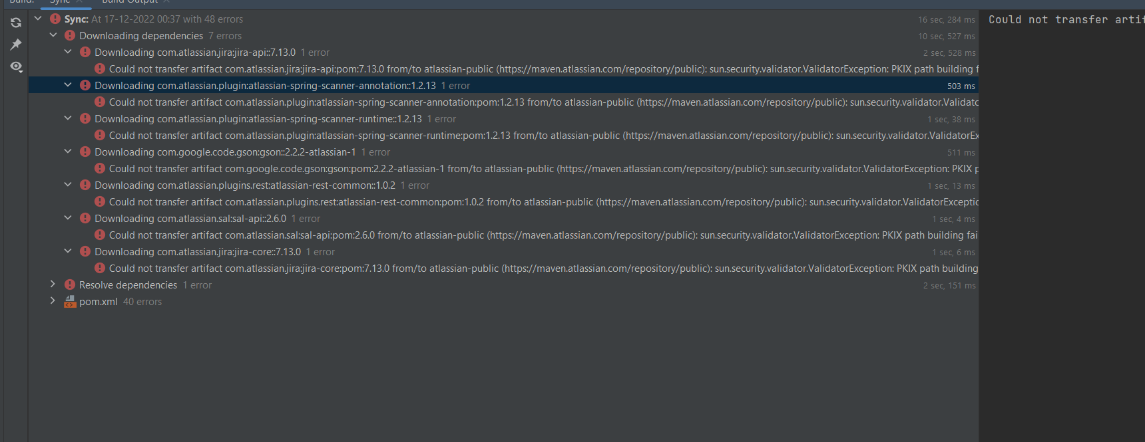Viewport: 1145px width, 442px height.
Task: Click the error icon beside Resolve dependencies
Action: tap(70, 285)
